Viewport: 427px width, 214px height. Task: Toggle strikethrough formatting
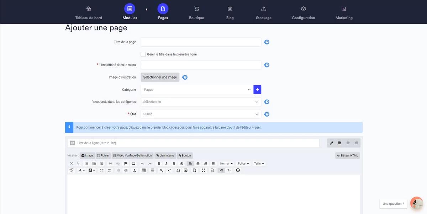click(181, 164)
